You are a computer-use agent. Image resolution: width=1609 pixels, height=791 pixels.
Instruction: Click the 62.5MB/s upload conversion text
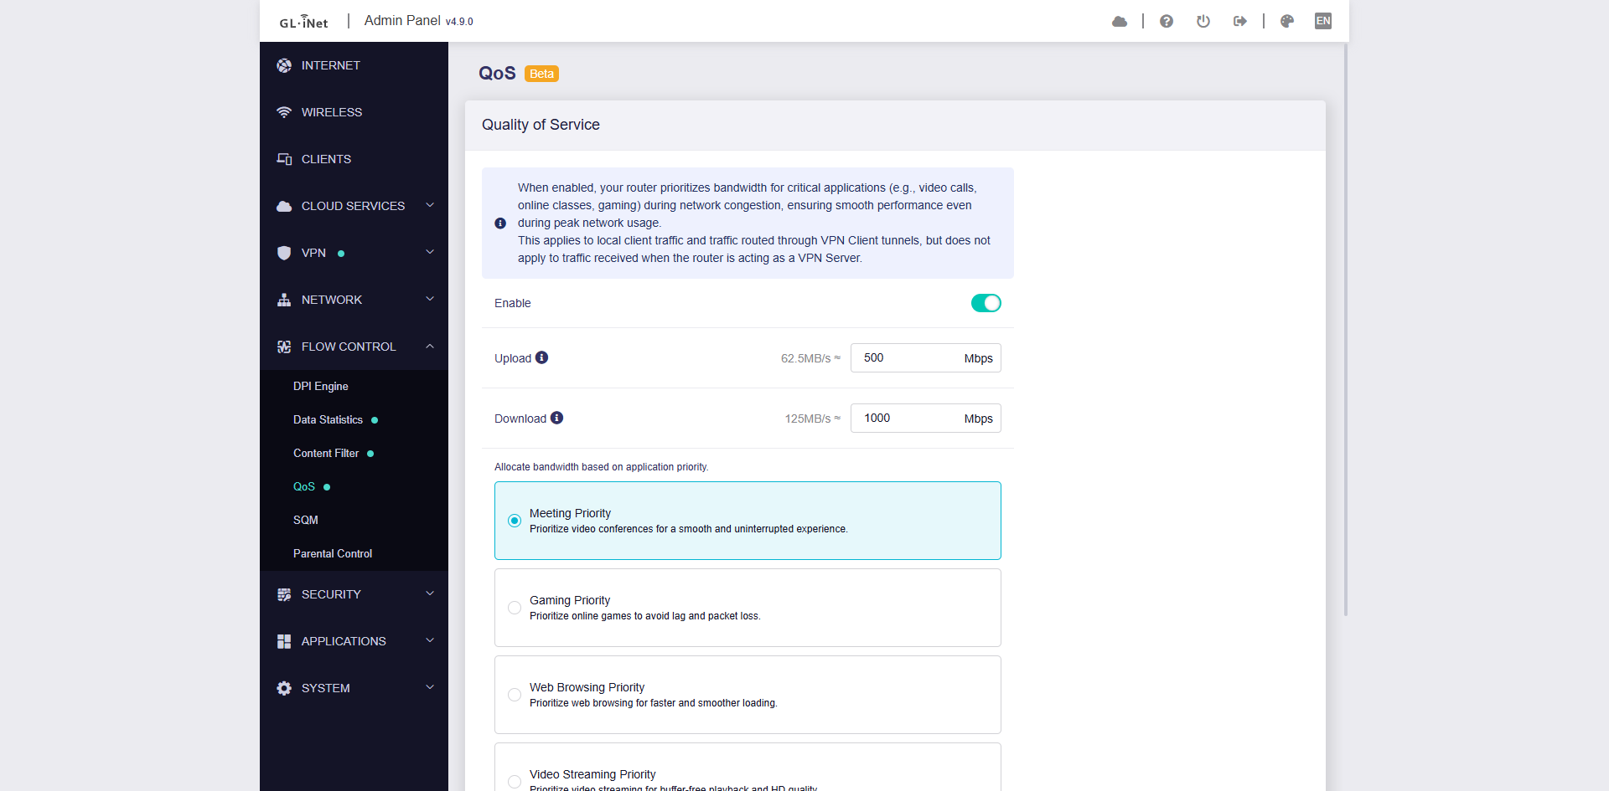tap(810, 358)
